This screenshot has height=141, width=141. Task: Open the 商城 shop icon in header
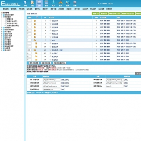click(68, 3)
